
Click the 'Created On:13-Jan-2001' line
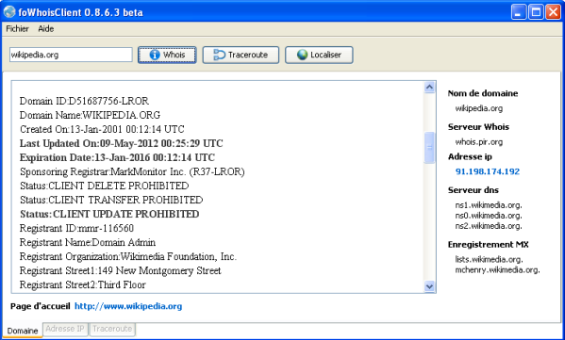coord(102,129)
